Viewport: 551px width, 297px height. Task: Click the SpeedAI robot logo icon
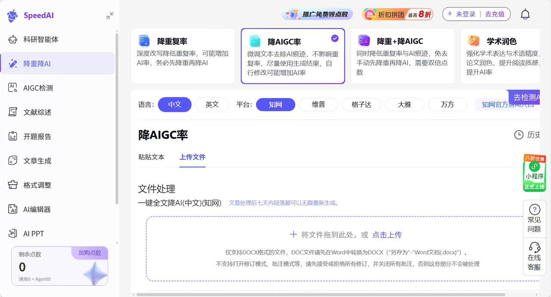point(12,16)
